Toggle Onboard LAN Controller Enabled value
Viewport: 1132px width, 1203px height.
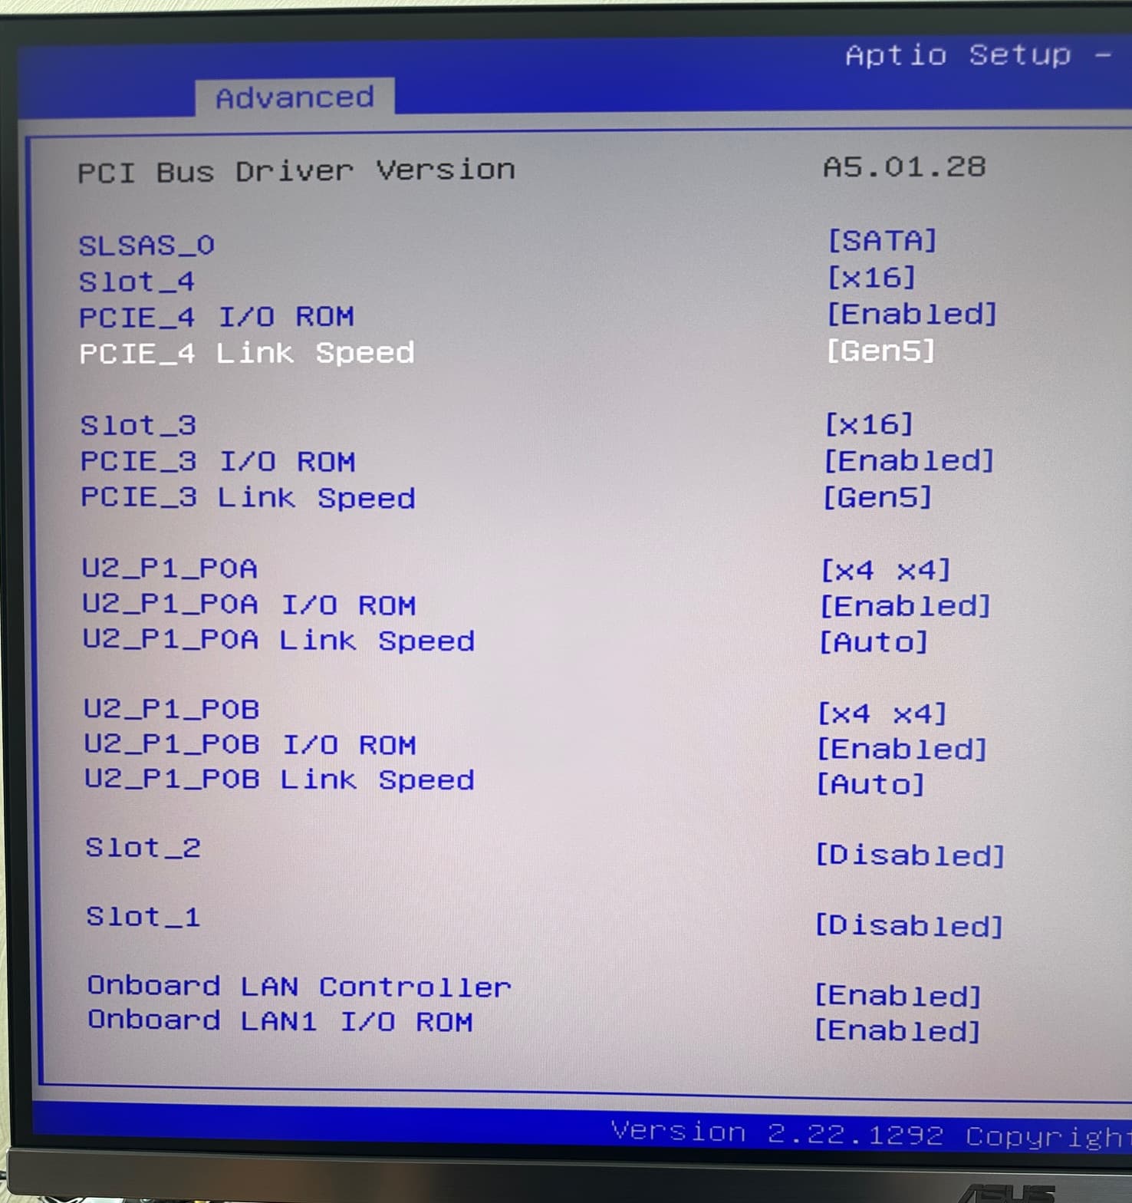897,996
